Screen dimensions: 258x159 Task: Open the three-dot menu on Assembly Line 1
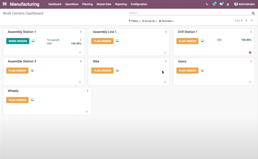[x=166, y=32]
